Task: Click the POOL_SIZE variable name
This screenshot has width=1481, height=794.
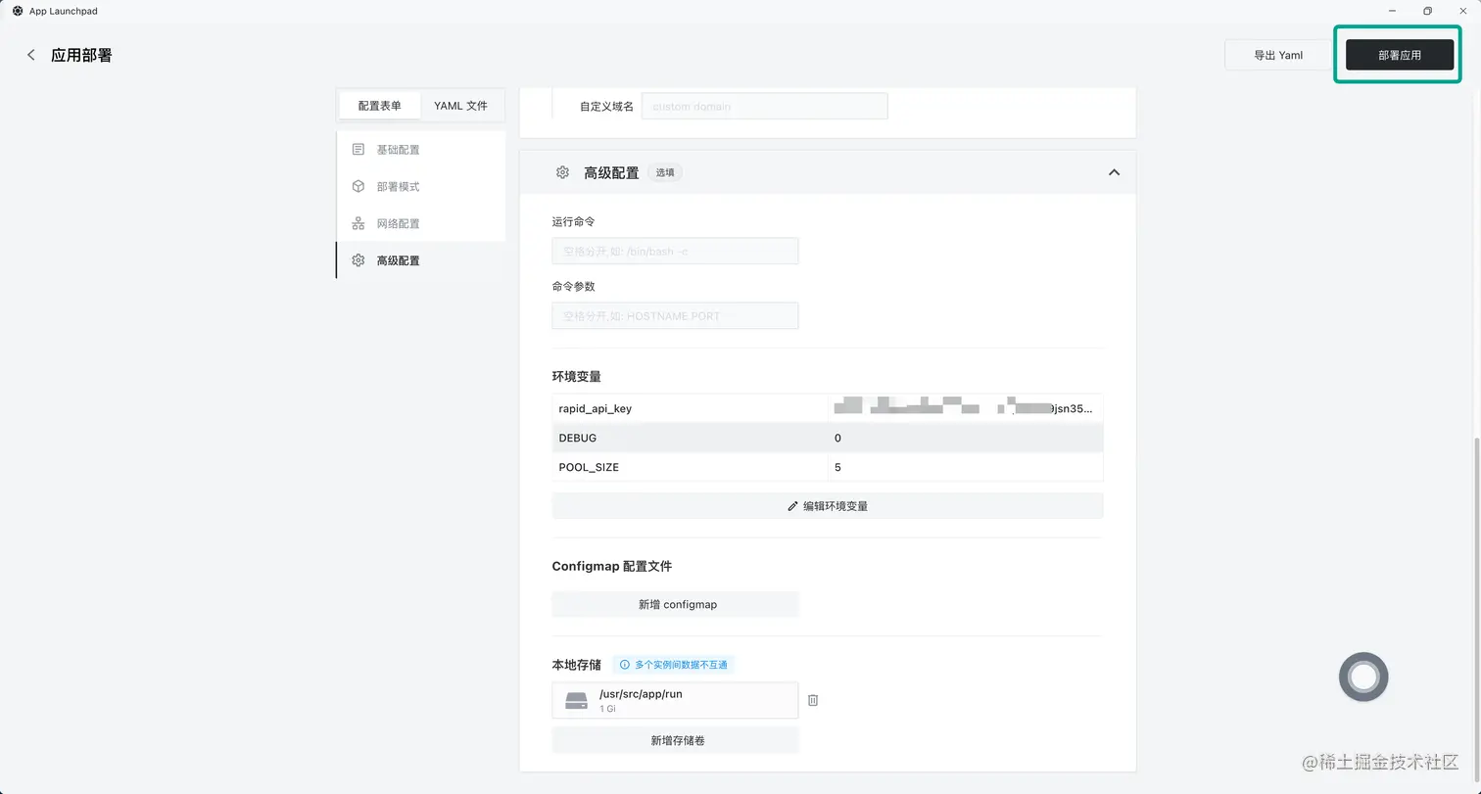Action: [589, 467]
